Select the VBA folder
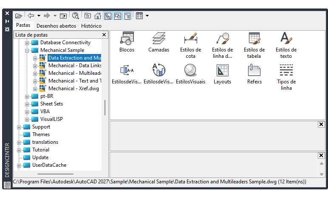This screenshot has width=328, height=197. pyautogui.click(x=45, y=111)
